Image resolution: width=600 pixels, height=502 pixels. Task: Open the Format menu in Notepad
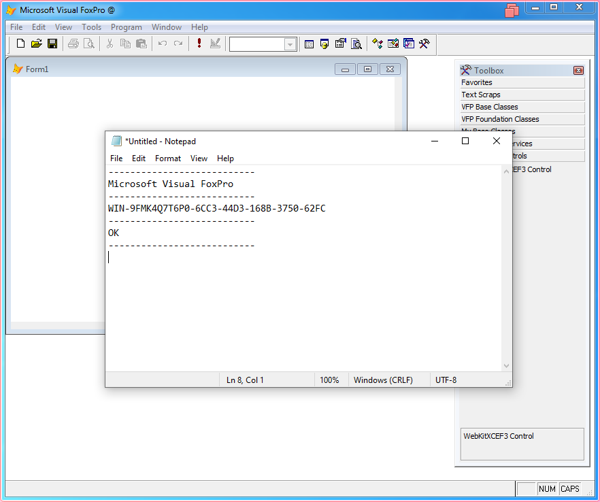pos(168,158)
